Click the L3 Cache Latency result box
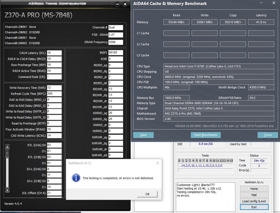This screenshot has width=280, height=213. point(261,55)
